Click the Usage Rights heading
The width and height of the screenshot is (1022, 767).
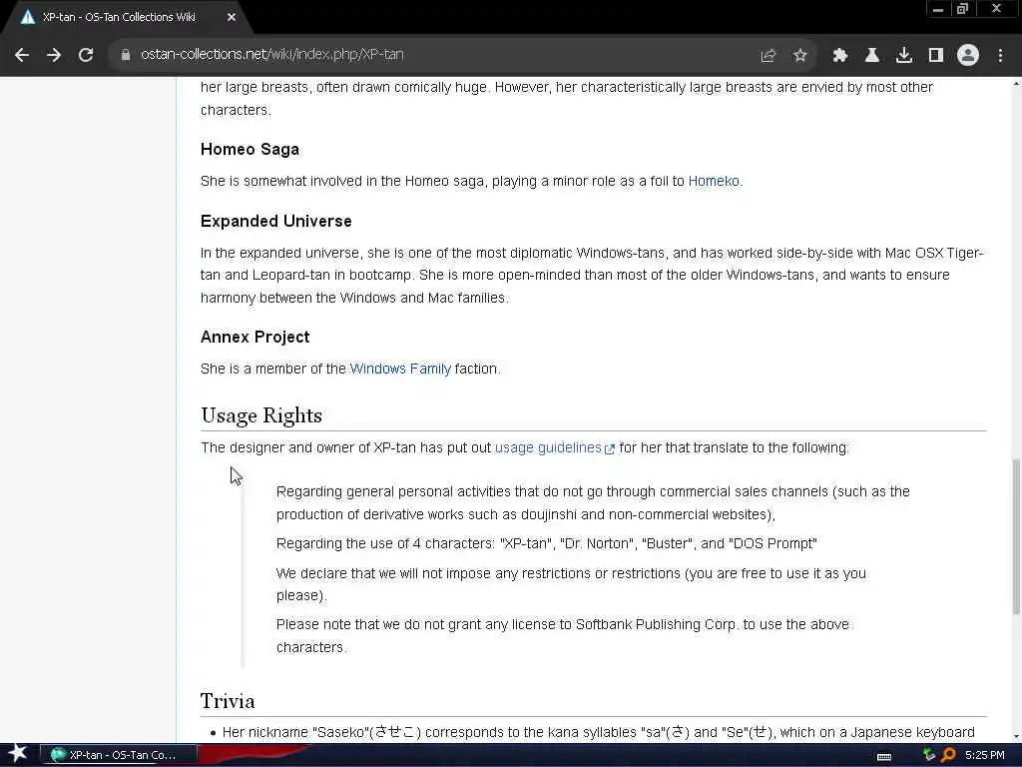pos(261,416)
